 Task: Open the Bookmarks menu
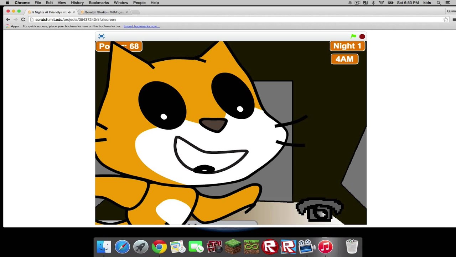point(99,2)
